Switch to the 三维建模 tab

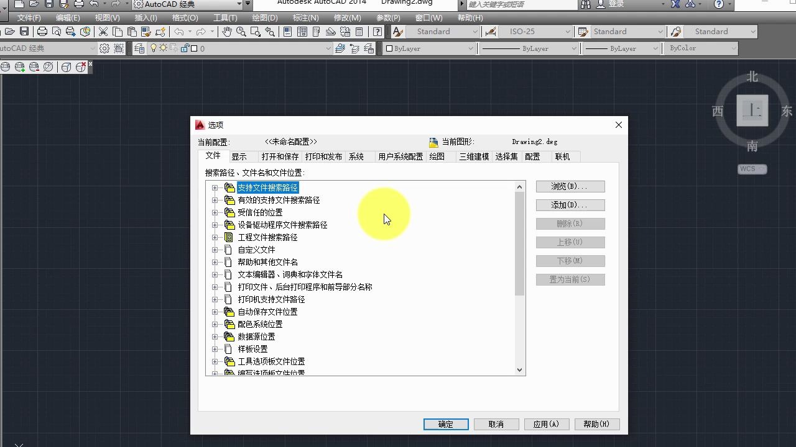point(474,157)
